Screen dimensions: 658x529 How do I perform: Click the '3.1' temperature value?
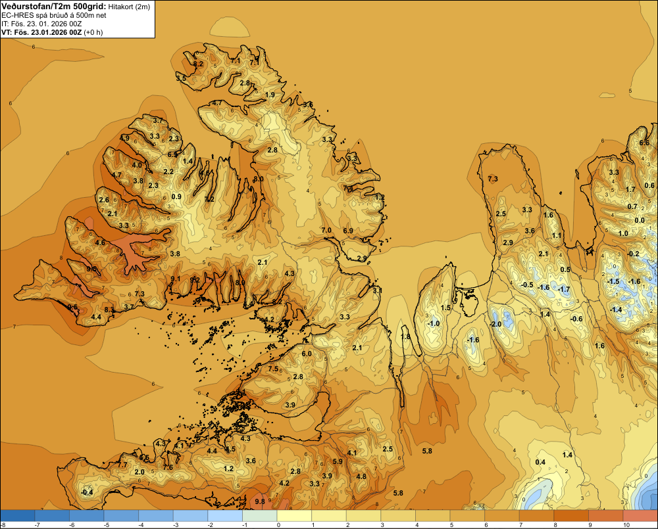(377, 290)
